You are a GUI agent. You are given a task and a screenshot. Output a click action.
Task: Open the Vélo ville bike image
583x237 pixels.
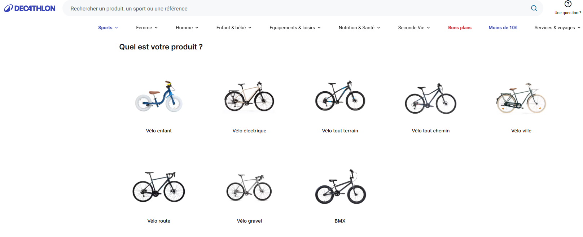tap(521, 98)
